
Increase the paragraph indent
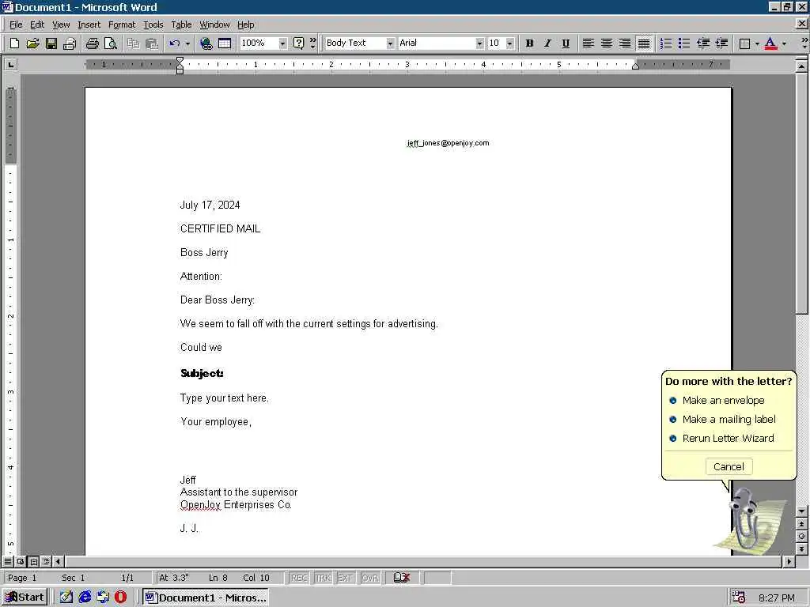[x=721, y=43]
